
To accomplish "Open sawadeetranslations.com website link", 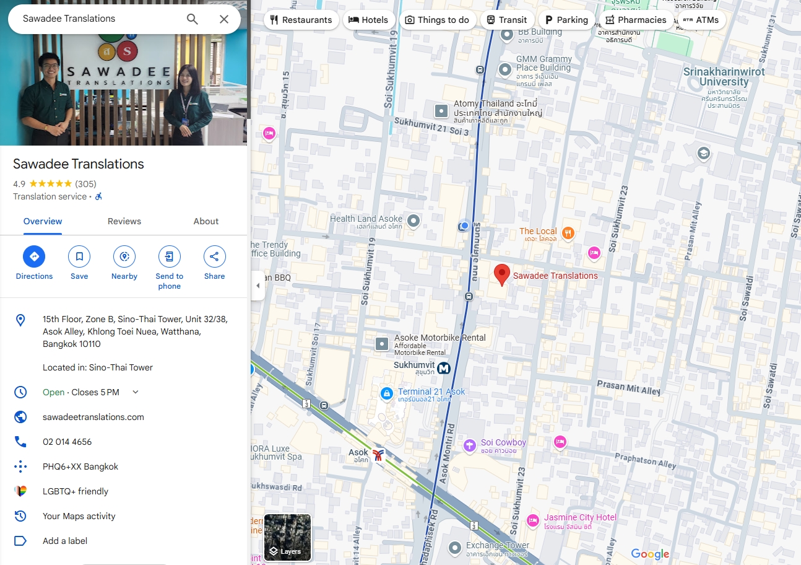I will pyautogui.click(x=93, y=417).
